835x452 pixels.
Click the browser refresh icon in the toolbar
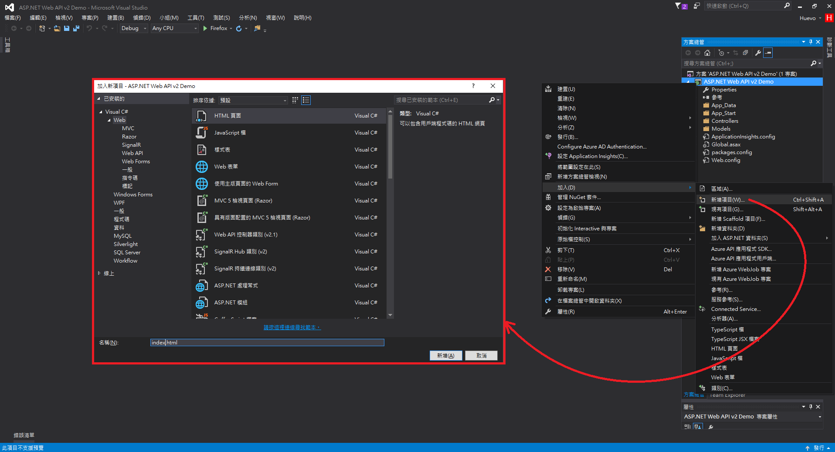[x=239, y=28]
